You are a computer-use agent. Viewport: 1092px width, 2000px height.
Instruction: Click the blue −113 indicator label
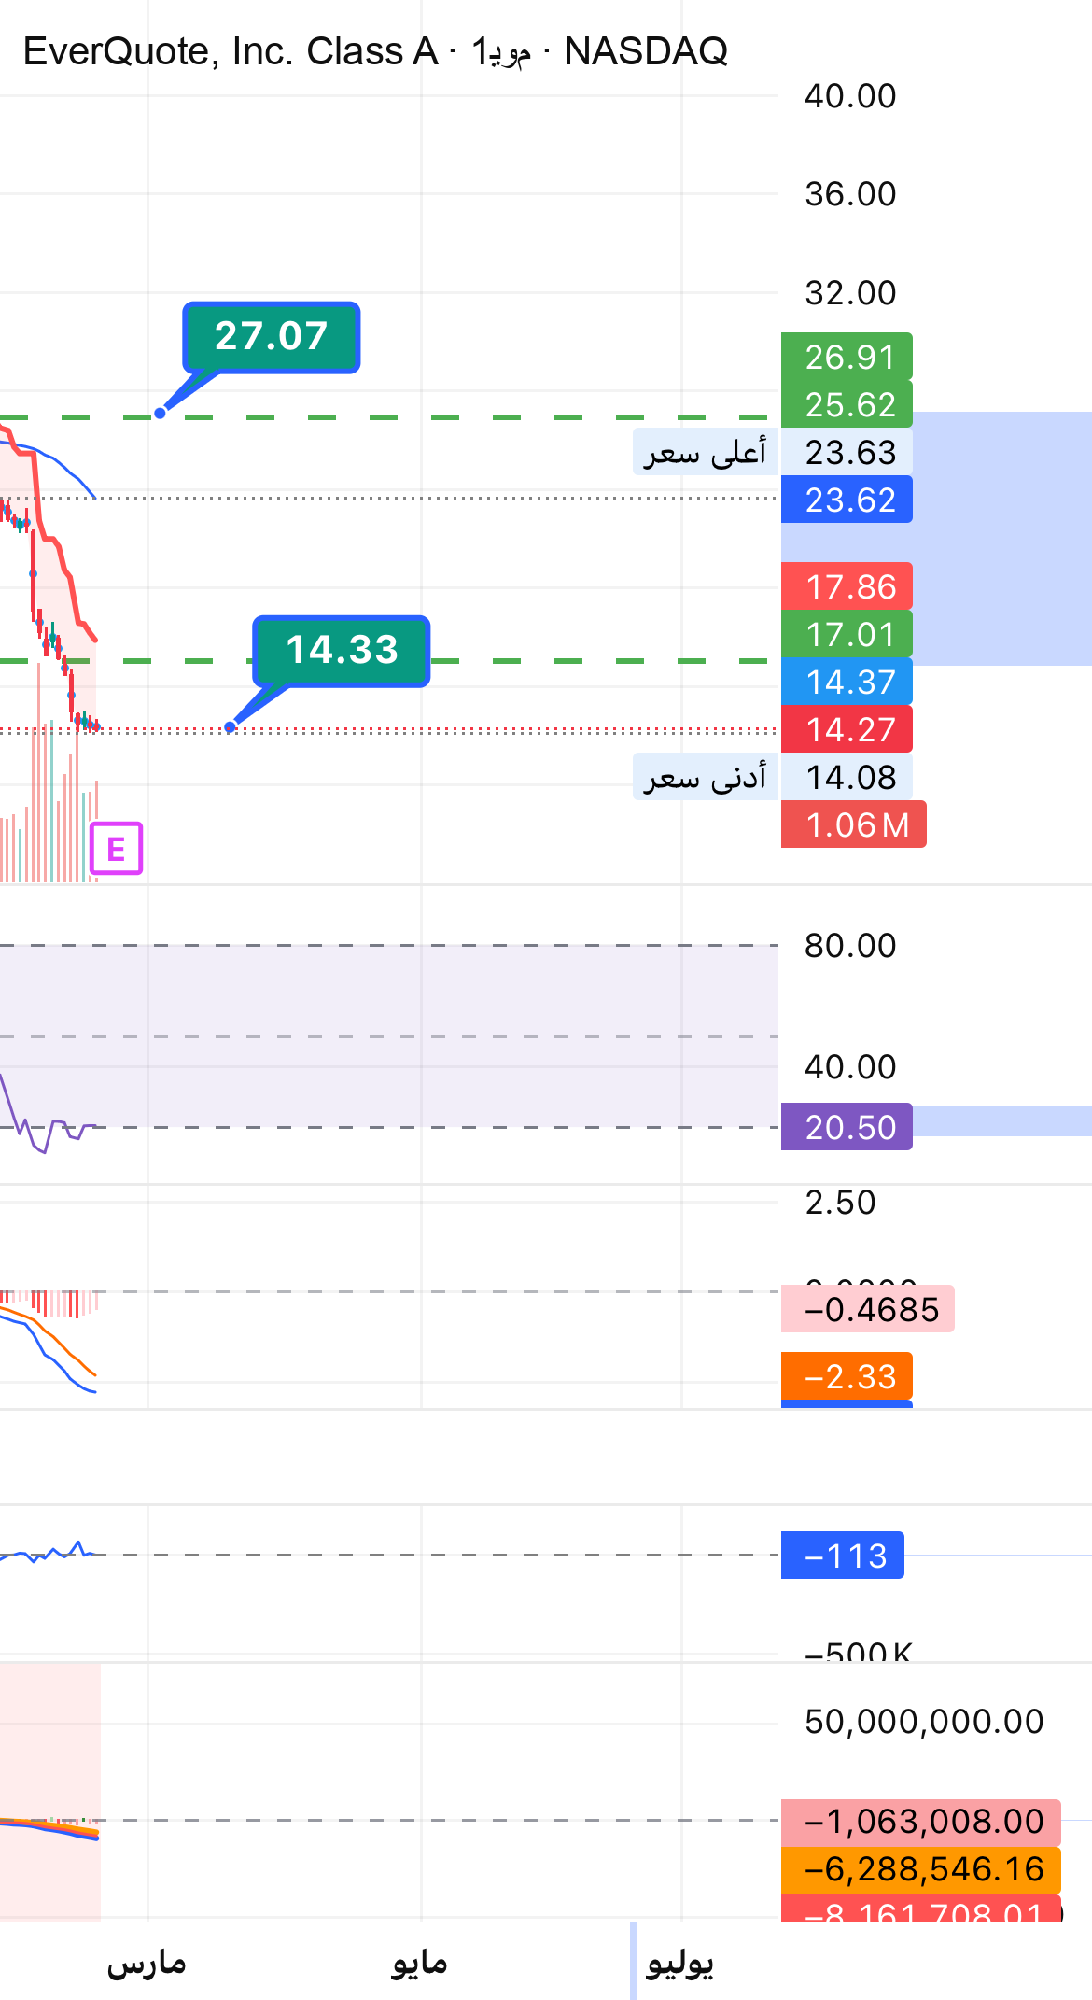[843, 1556]
